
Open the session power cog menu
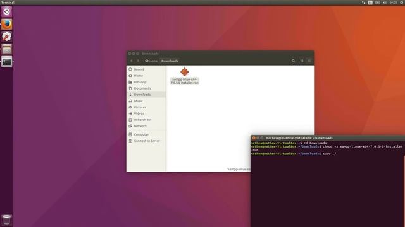[402, 3]
